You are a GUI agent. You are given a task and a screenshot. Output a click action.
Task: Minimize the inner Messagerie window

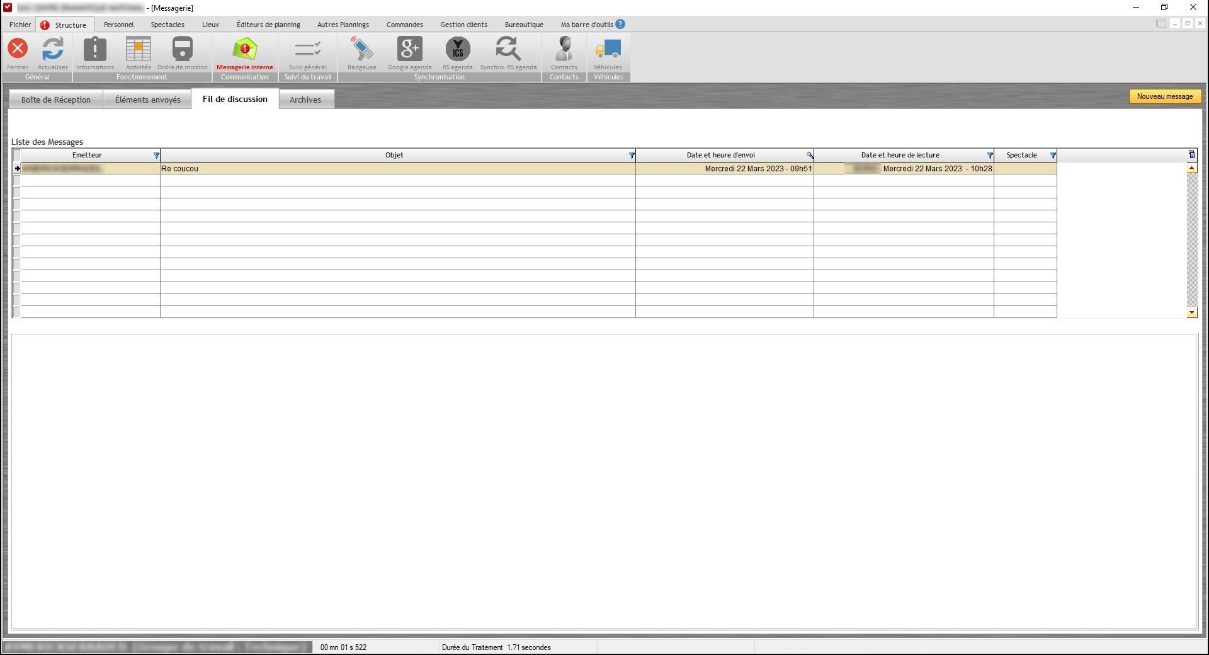coord(1175,24)
